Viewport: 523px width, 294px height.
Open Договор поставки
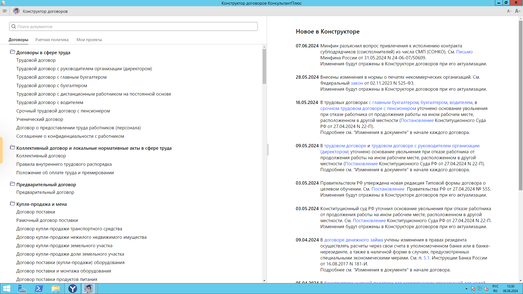36,212
